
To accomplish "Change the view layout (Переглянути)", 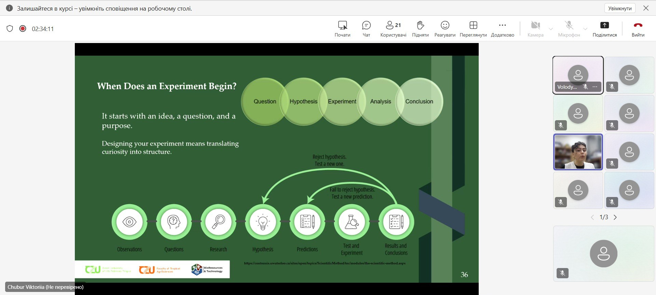I will pos(473,29).
